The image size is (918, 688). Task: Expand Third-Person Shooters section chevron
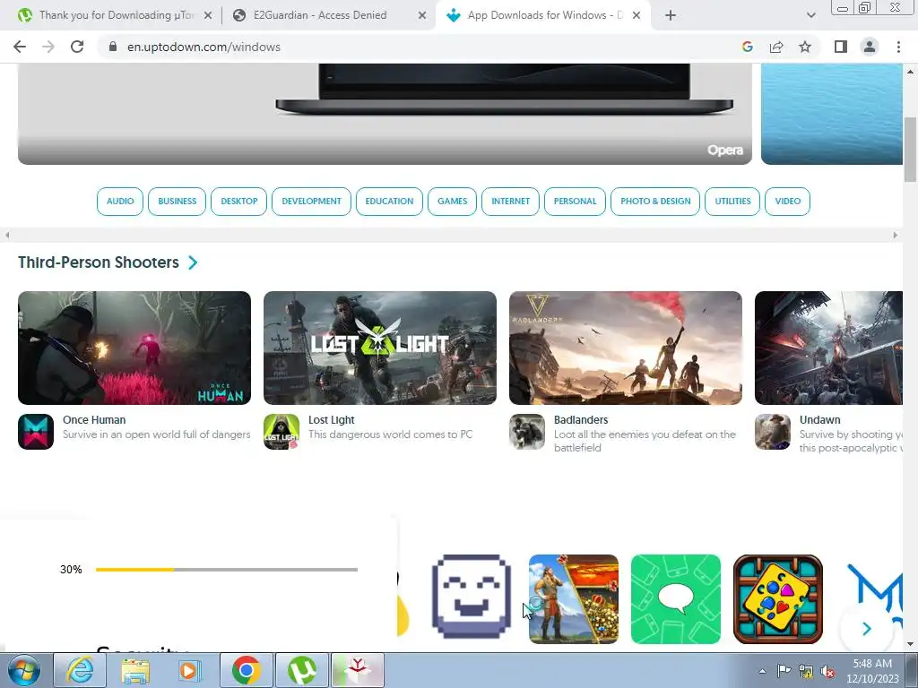coord(194,262)
